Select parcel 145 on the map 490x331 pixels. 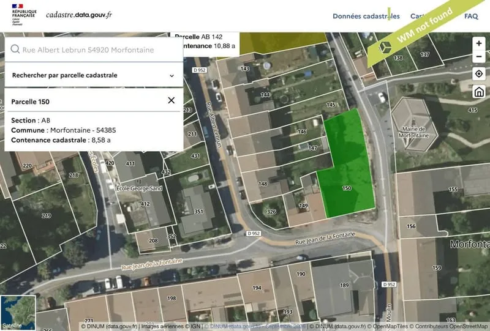(x=331, y=105)
